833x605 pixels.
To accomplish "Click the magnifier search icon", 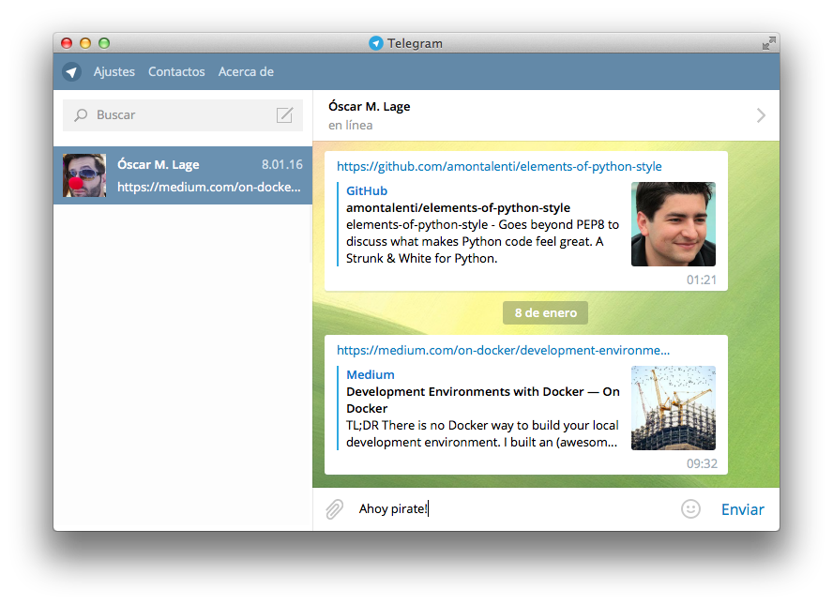I will (81, 114).
